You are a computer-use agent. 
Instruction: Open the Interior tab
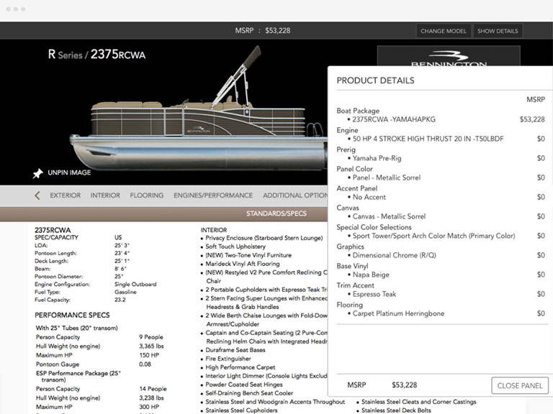point(105,195)
